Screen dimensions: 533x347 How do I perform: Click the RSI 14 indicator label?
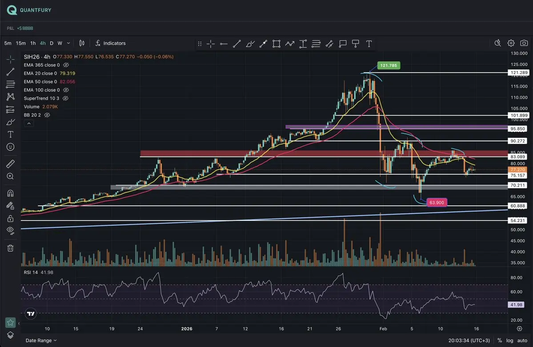(x=31, y=272)
